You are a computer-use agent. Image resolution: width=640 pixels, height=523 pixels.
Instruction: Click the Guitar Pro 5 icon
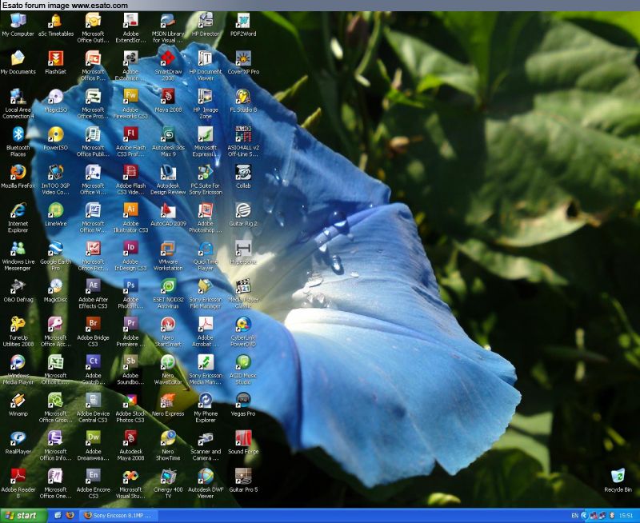[x=243, y=477]
